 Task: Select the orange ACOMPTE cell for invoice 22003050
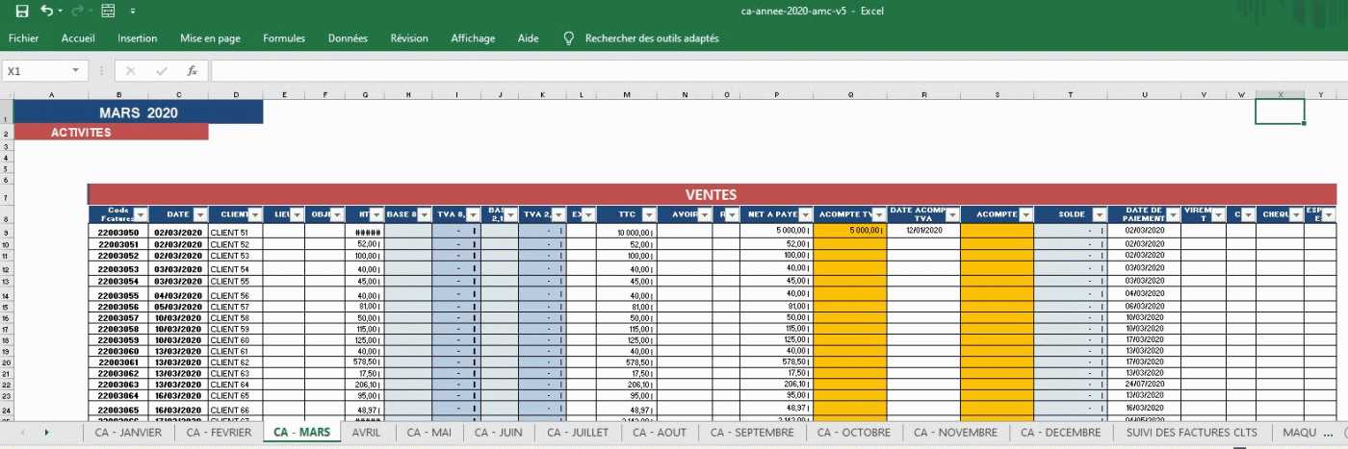pos(997,231)
